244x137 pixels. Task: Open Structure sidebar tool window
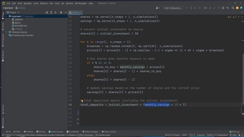coord(3,109)
